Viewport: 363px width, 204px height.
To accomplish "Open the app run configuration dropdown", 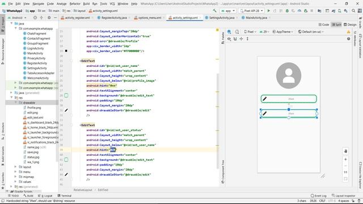I will 228,11.
